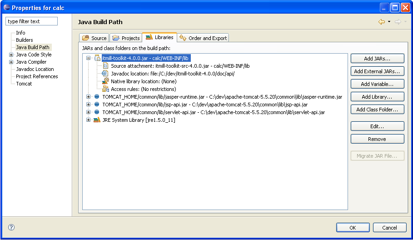Image resolution: width=413 pixels, height=240 pixels.
Task: Expand Java Code Style in sidebar
Action: pos(11,55)
